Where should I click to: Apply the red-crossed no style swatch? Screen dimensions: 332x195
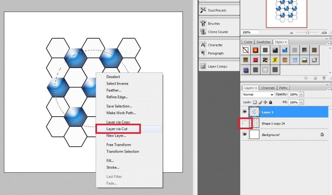coord(246,50)
